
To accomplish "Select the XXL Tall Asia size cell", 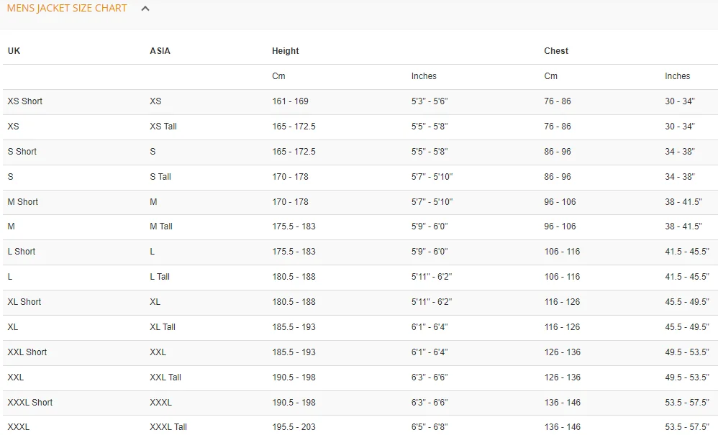I will [165, 377].
